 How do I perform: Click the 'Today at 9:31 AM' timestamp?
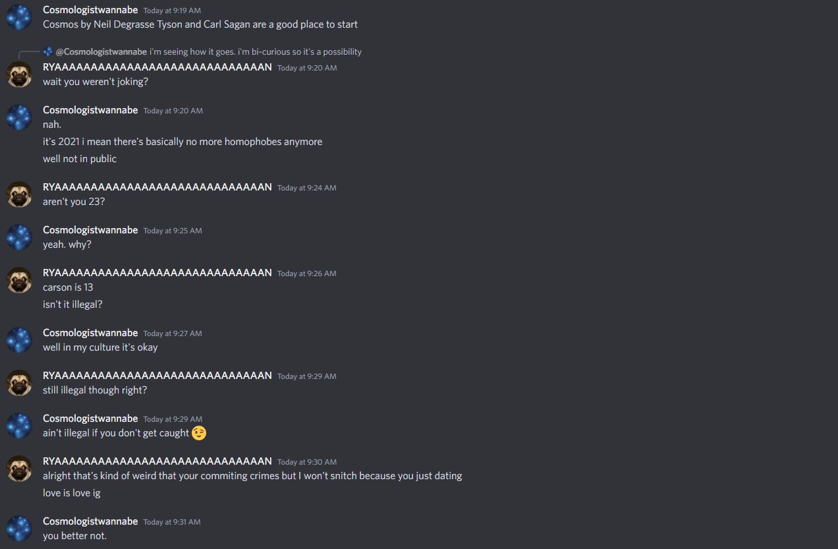tap(172, 522)
